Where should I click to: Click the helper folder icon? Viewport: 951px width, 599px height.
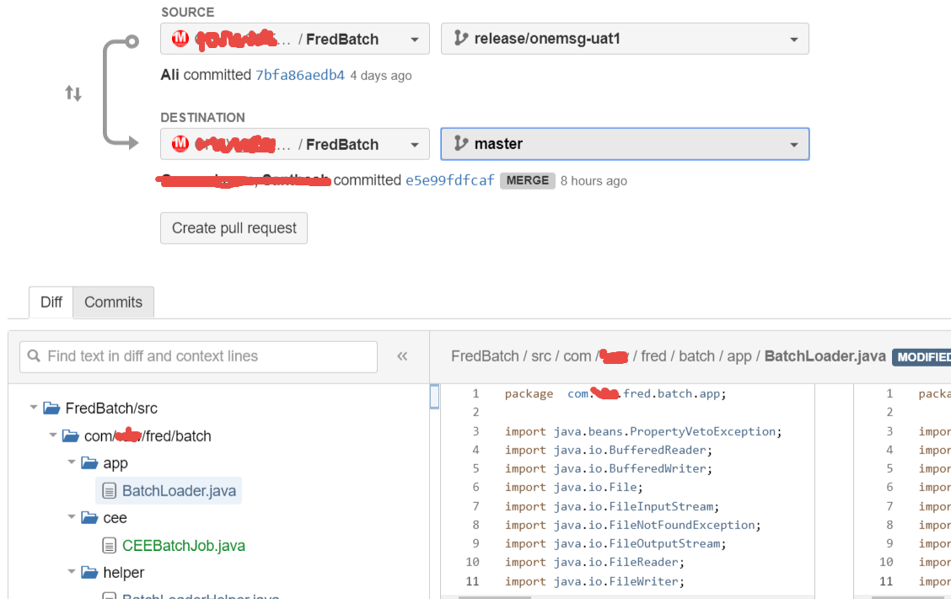coord(89,572)
